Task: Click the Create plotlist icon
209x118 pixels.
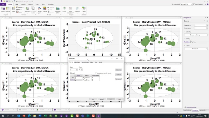Action: click(84, 10)
